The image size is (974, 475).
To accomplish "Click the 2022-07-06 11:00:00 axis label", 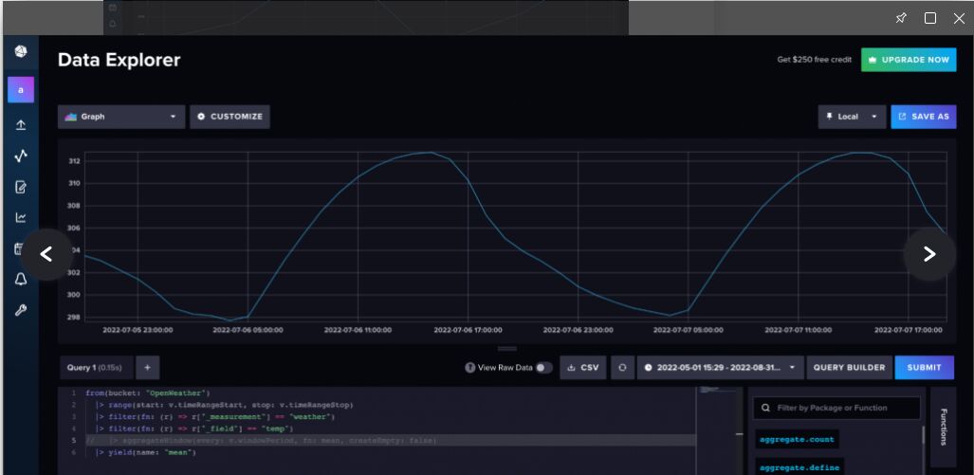I will coord(358,330).
